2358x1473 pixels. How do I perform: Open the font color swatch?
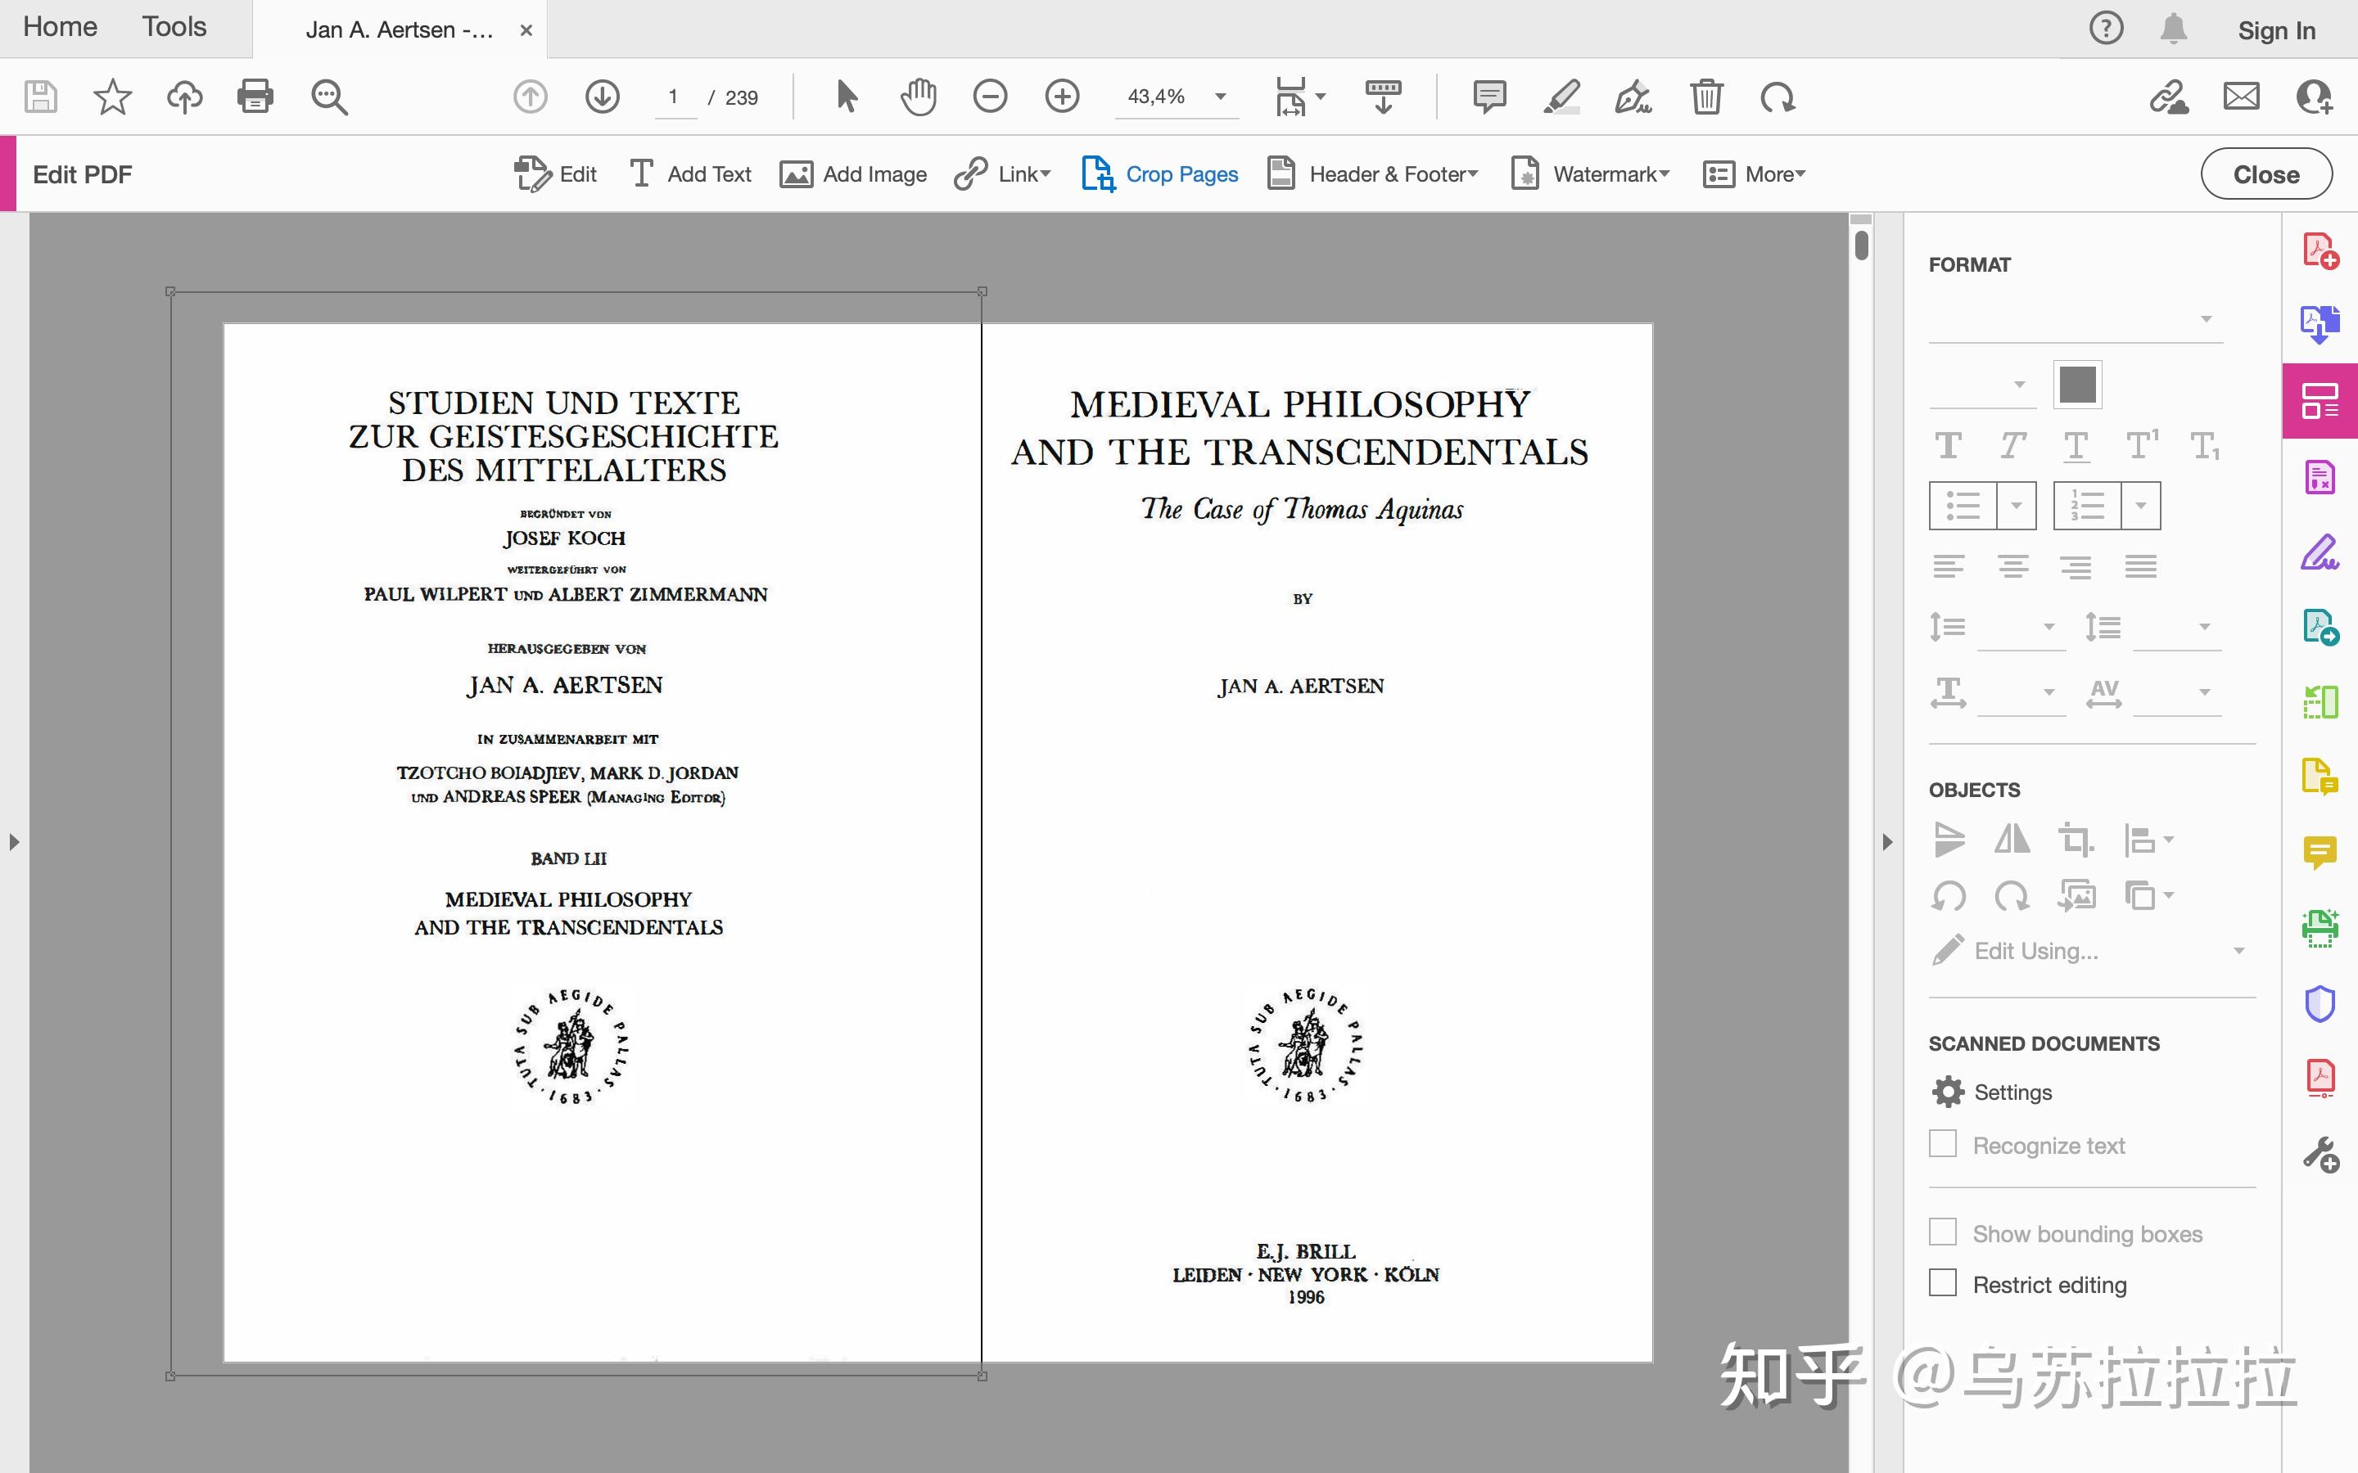click(x=2078, y=383)
